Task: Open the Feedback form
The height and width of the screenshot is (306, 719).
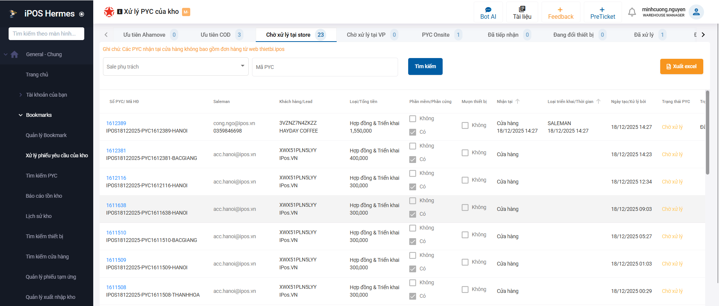Action: pos(561,13)
